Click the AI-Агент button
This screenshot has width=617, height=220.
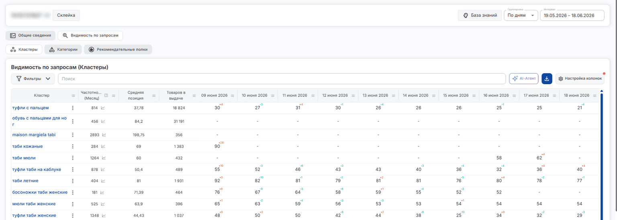(x=524, y=79)
